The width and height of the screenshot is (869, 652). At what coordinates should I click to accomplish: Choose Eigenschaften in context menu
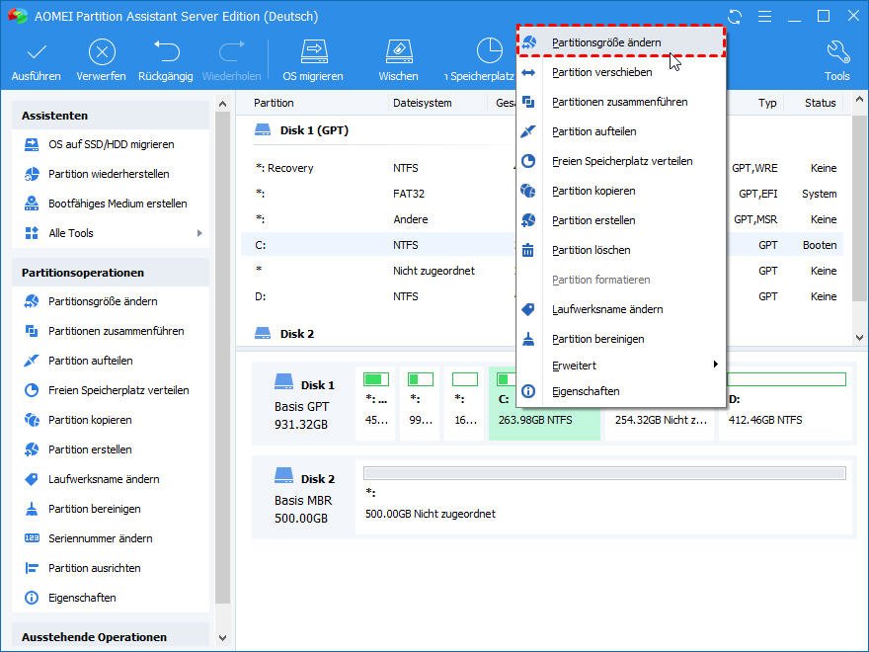621,391
